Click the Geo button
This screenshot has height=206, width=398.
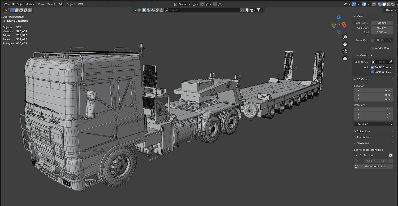pyautogui.click(x=369, y=161)
